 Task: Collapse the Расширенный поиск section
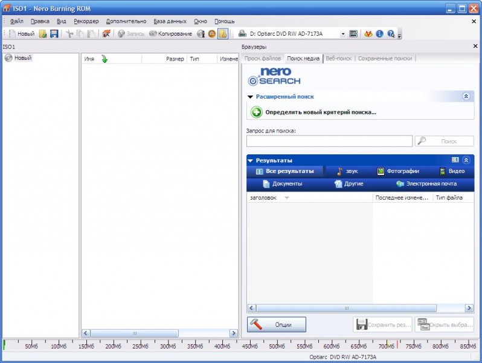point(466,96)
